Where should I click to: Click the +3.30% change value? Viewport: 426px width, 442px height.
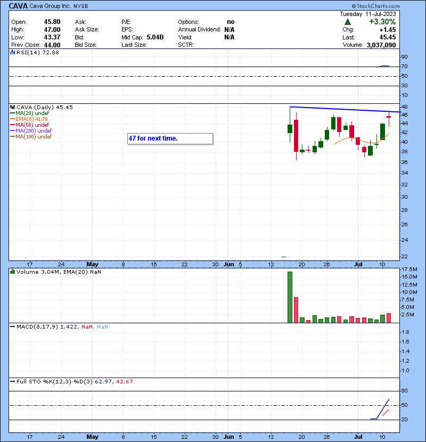click(x=382, y=22)
